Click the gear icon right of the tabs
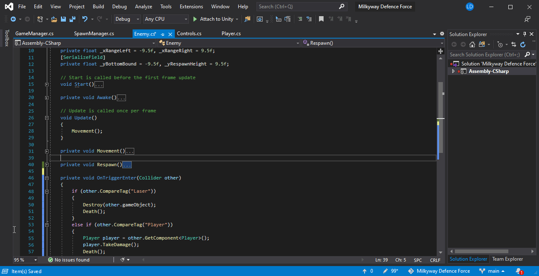The width and height of the screenshot is (539, 276). point(442,34)
